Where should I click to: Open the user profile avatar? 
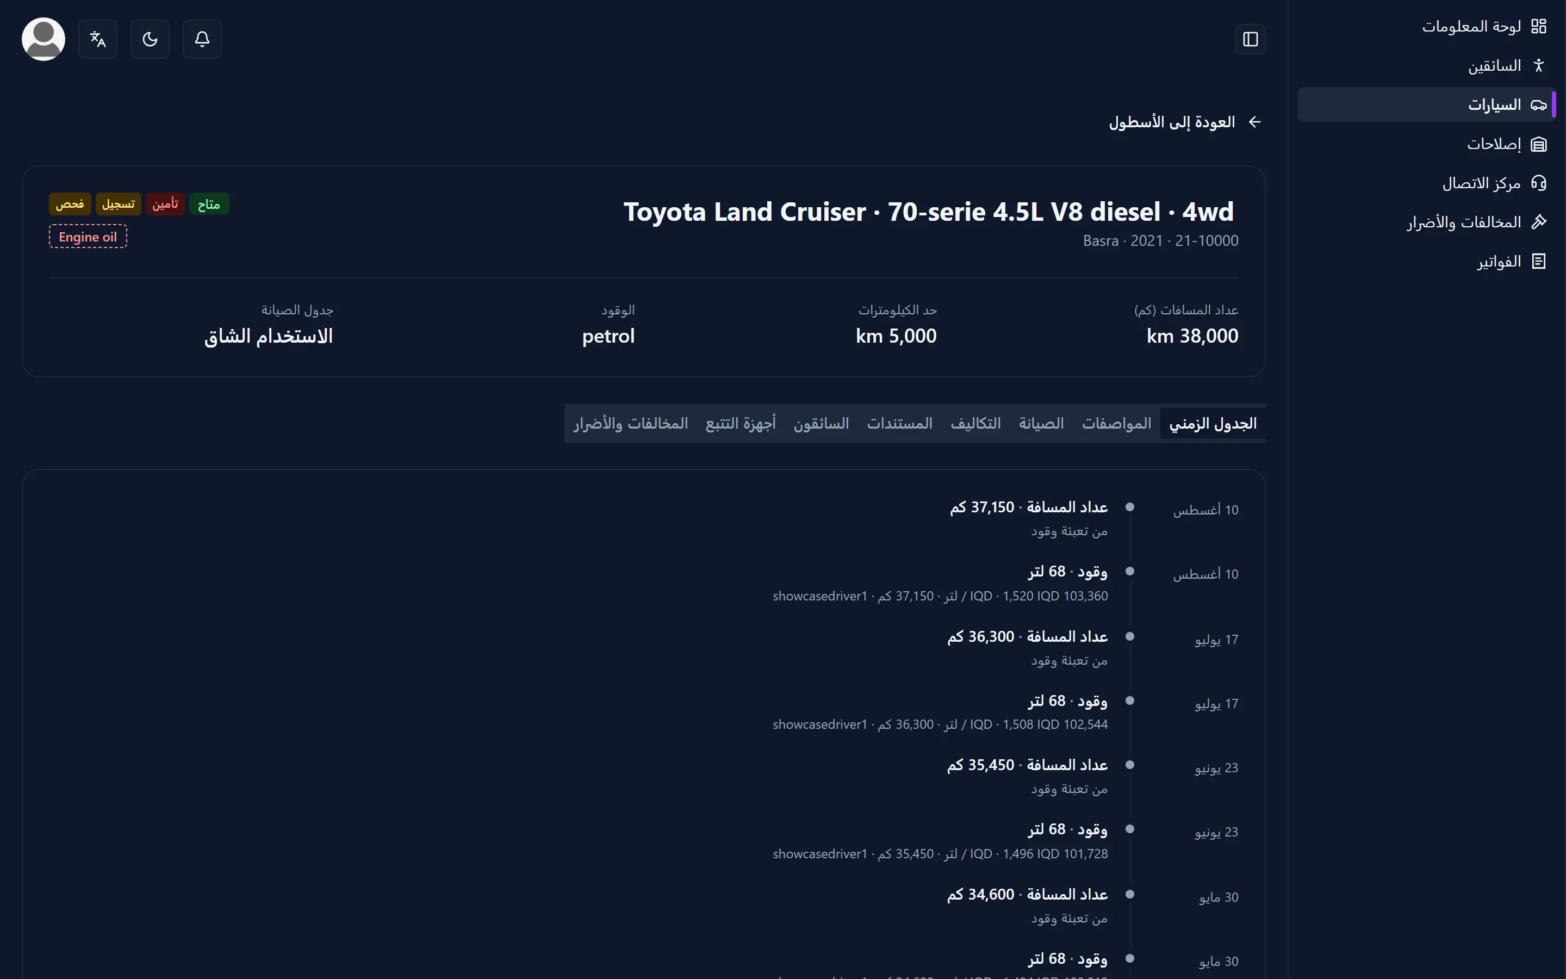43,39
